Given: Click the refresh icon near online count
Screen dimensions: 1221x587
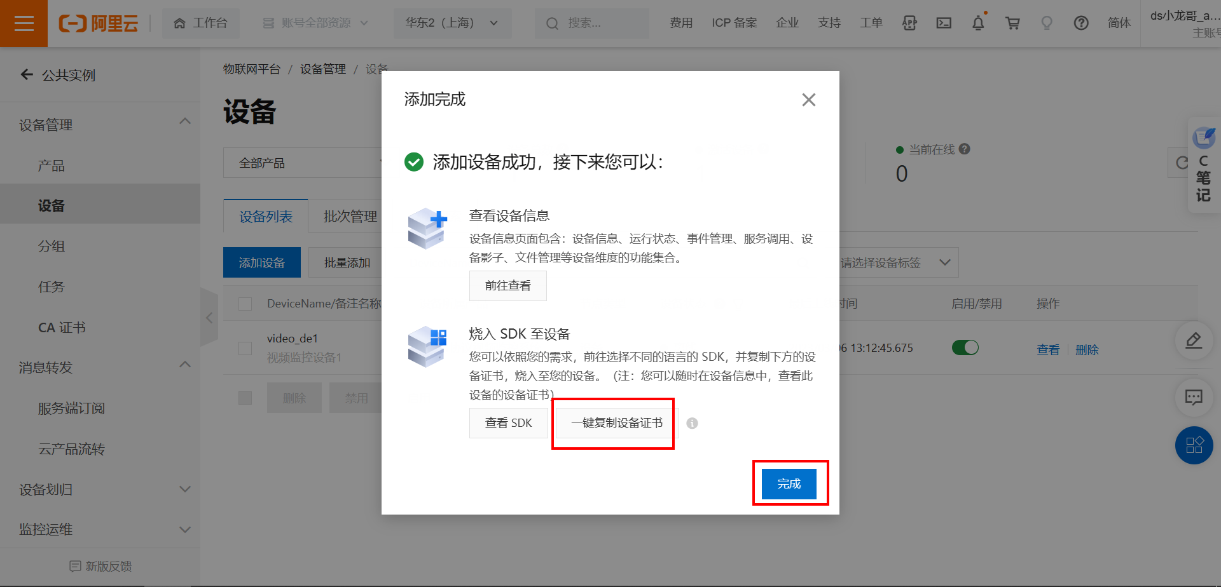Looking at the screenshot, I should click(x=1182, y=163).
